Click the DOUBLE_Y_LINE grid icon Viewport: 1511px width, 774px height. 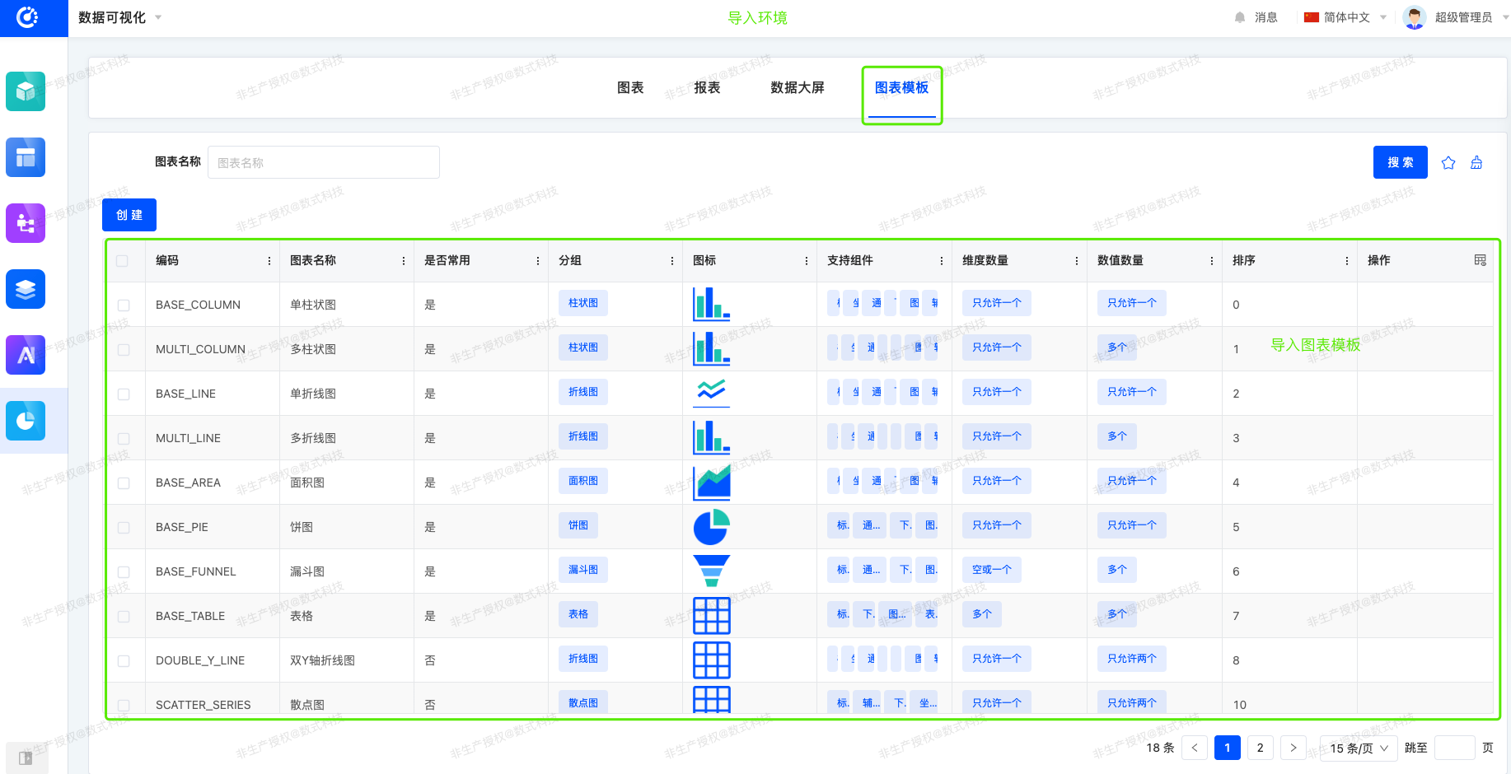[712, 660]
